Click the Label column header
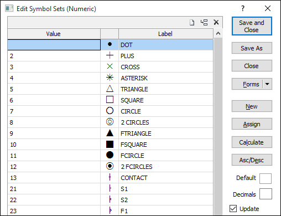This screenshot has height=216, width=281. pos(165,34)
